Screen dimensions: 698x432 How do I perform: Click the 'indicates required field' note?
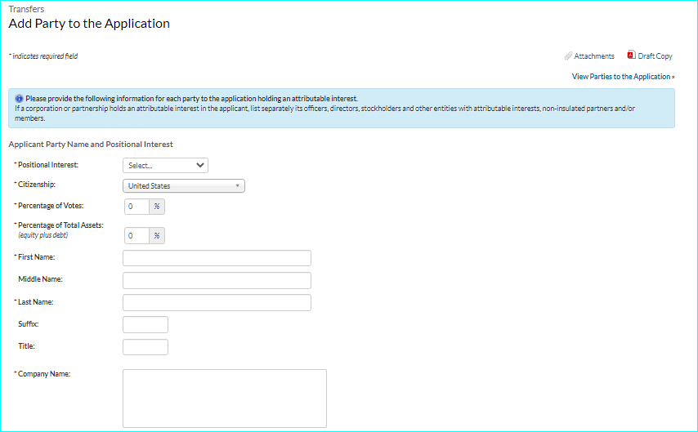43,56
